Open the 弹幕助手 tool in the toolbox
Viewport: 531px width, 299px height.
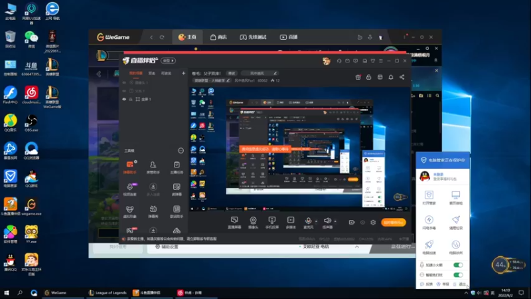(x=129, y=167)
